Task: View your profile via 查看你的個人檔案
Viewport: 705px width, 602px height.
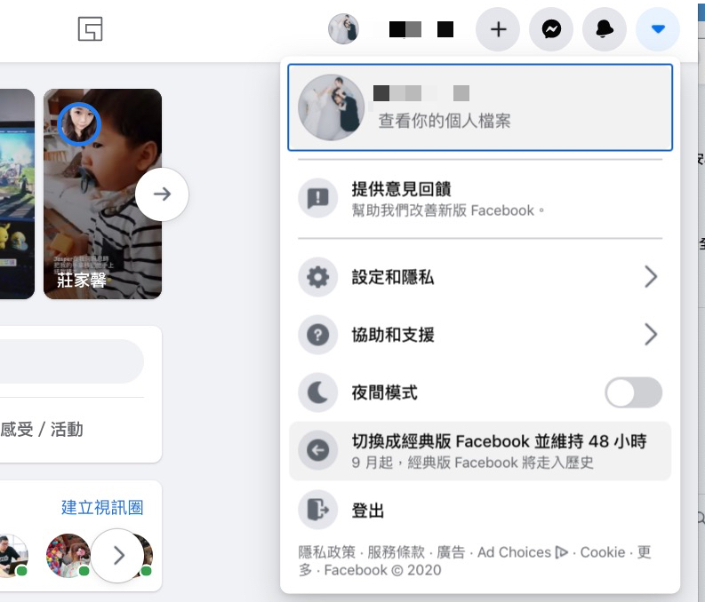Action: tap(480, 107)
